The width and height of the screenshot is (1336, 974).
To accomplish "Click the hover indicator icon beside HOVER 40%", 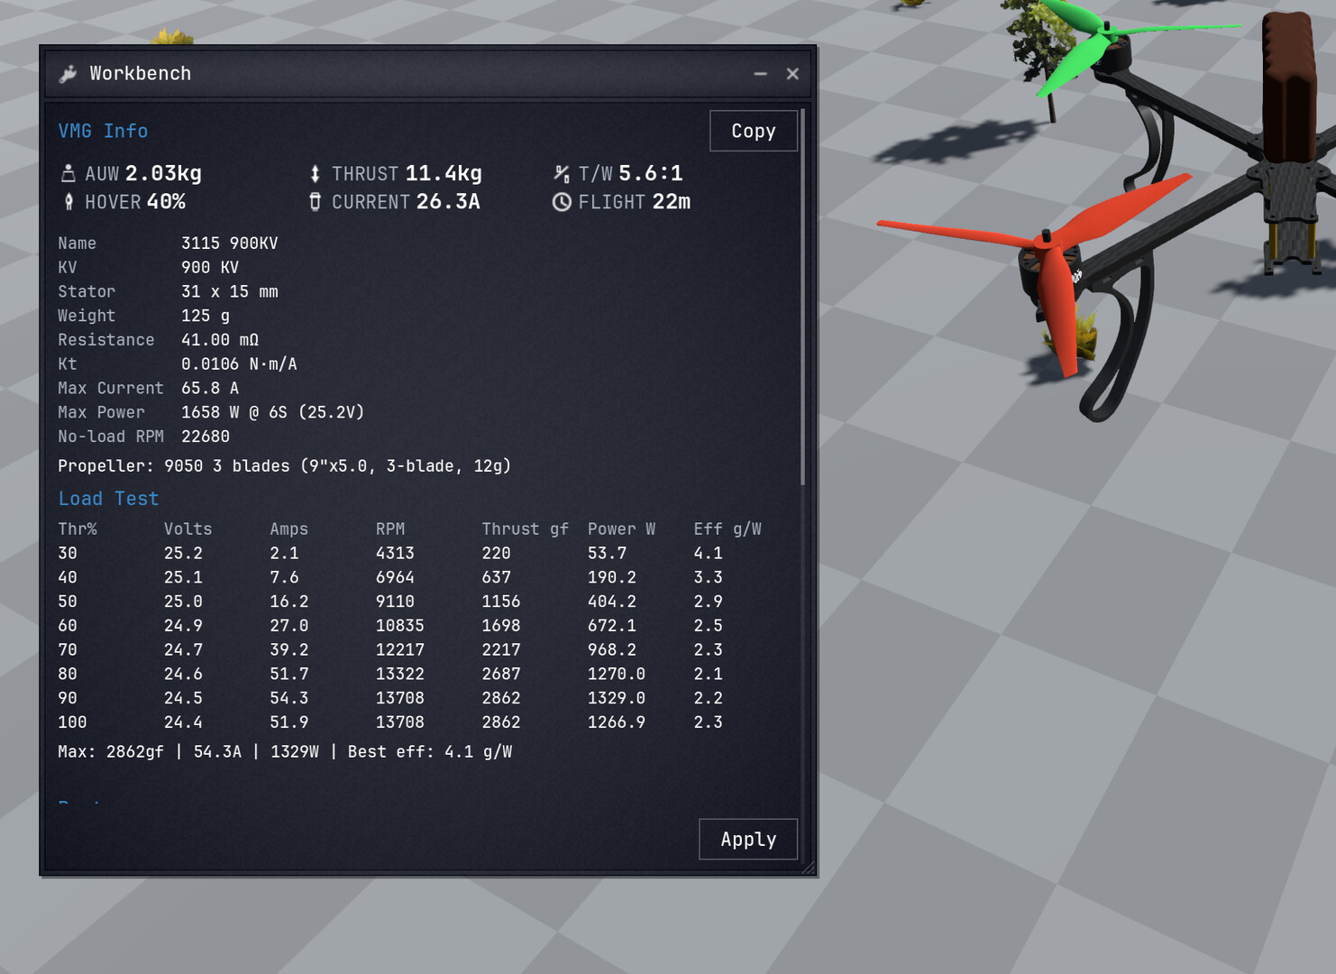I will [x=69, y=202].
